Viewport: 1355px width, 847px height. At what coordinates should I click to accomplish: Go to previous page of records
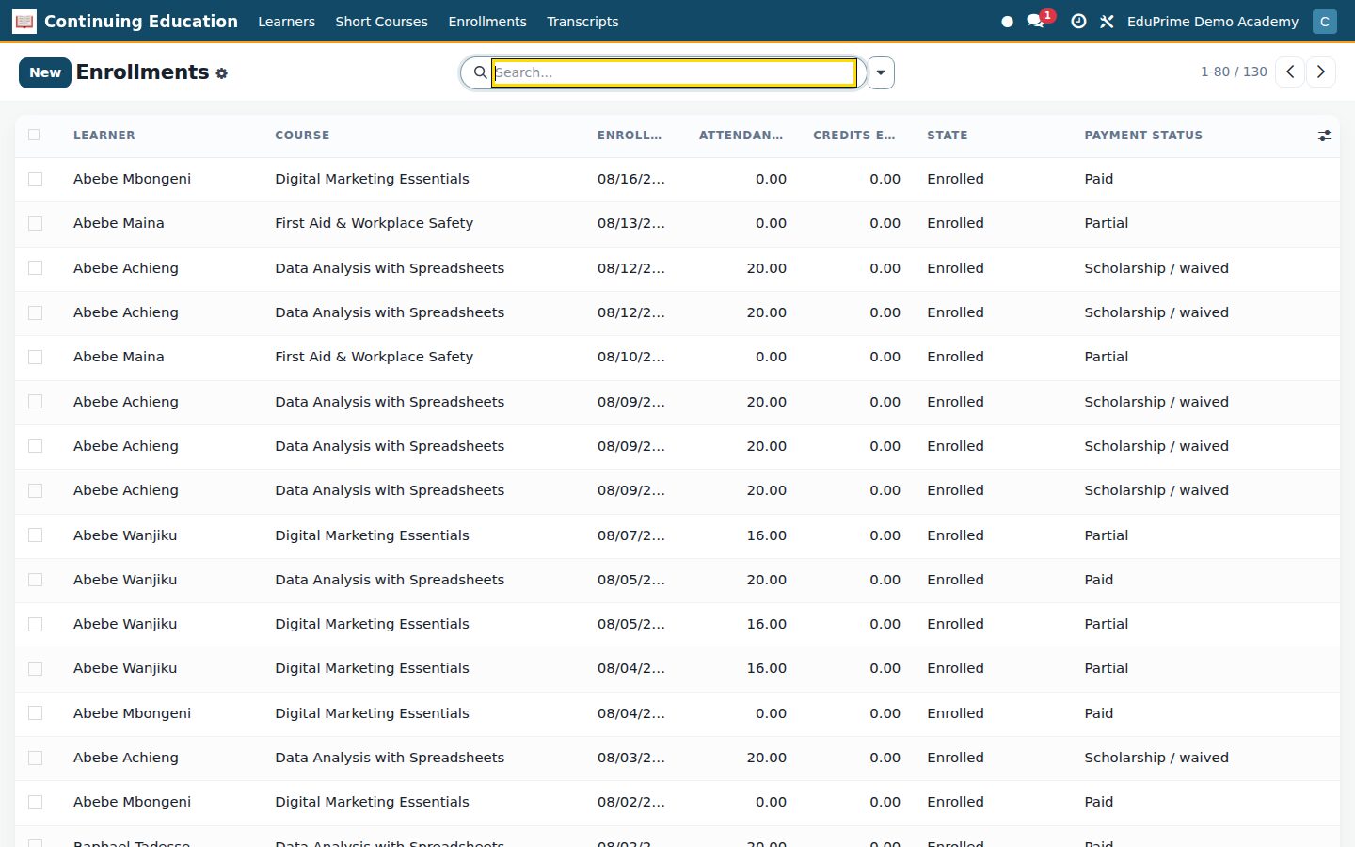(1290, 72)
